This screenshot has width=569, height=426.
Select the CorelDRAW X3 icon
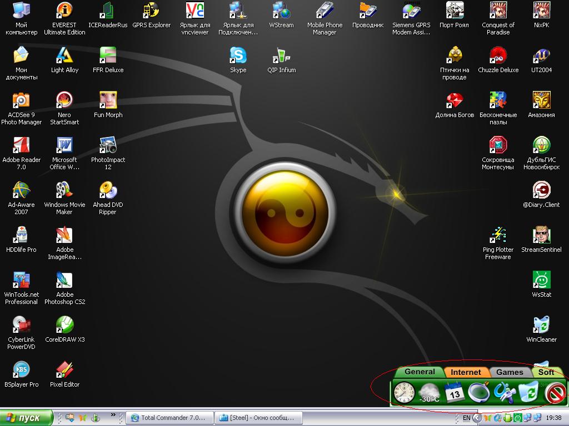[65, 326]
